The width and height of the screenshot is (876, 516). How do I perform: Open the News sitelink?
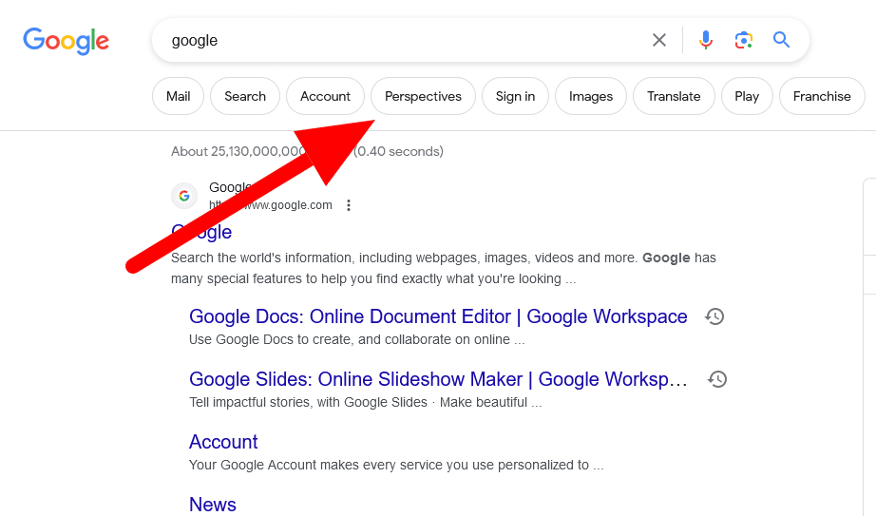tap(213, 505)
